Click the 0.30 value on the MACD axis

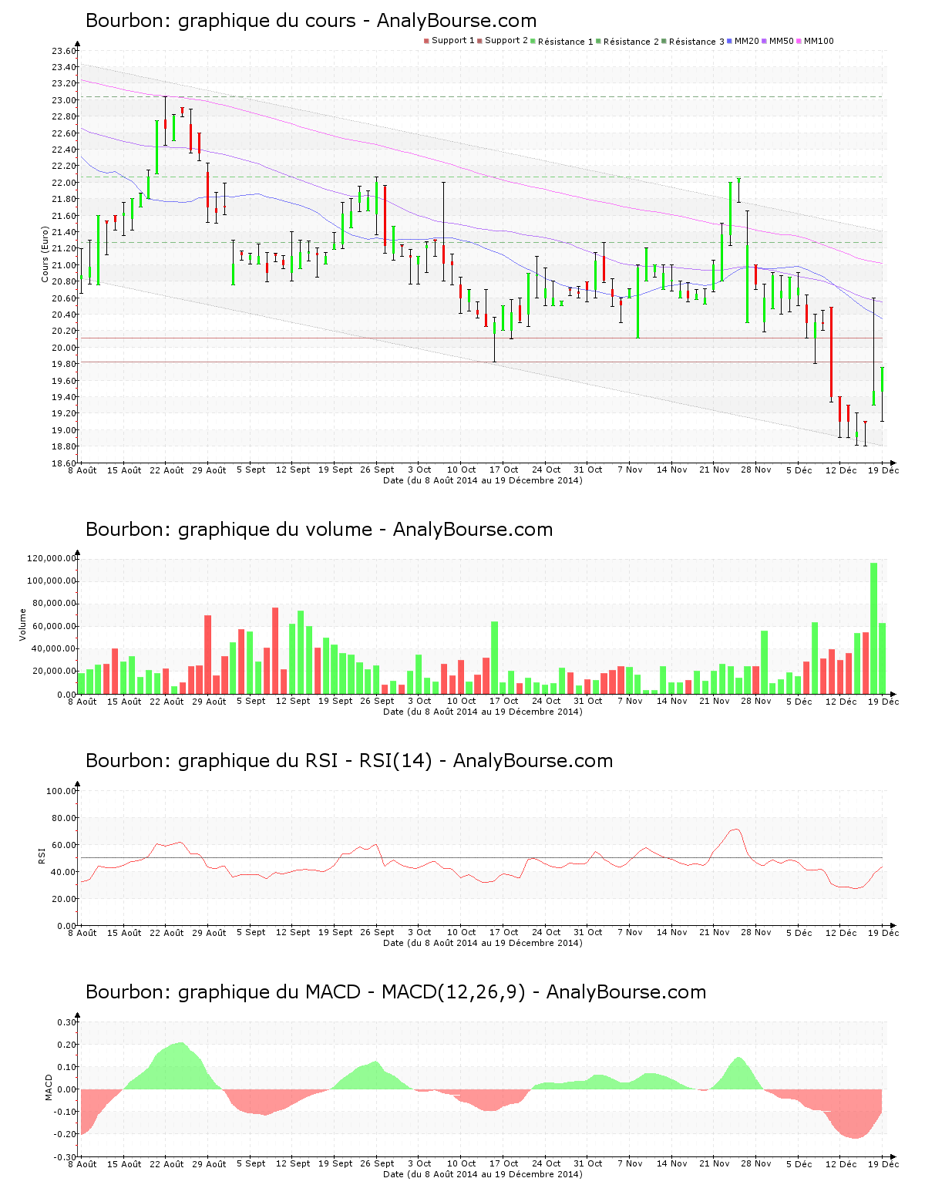[67, 1022]
